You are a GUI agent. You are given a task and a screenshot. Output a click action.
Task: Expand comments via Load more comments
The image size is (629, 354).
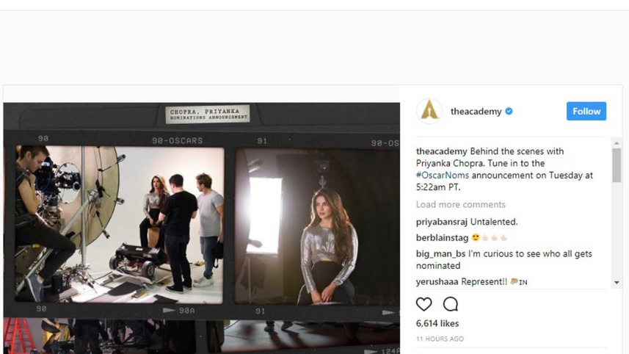tap(460, 204)
